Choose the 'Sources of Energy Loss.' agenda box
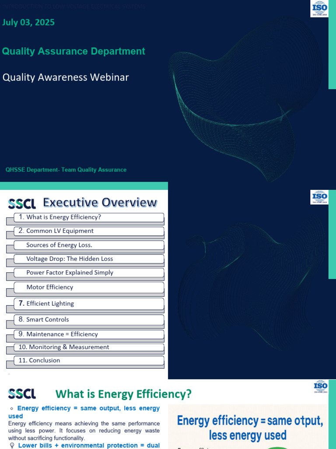Screen dimensions: 336x449 tap(89, 245)
